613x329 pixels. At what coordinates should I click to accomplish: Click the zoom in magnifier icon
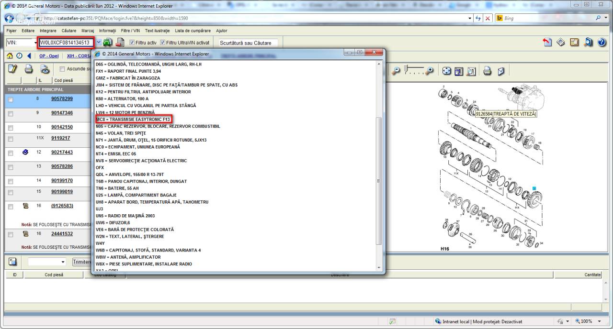pyautogui.click(x=430, y=71)
